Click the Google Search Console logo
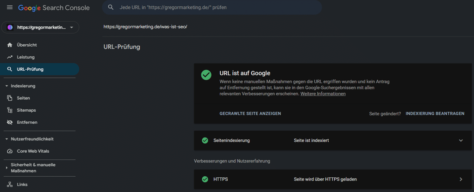Screen dimensions: 474x192 [x=54, y=8]
